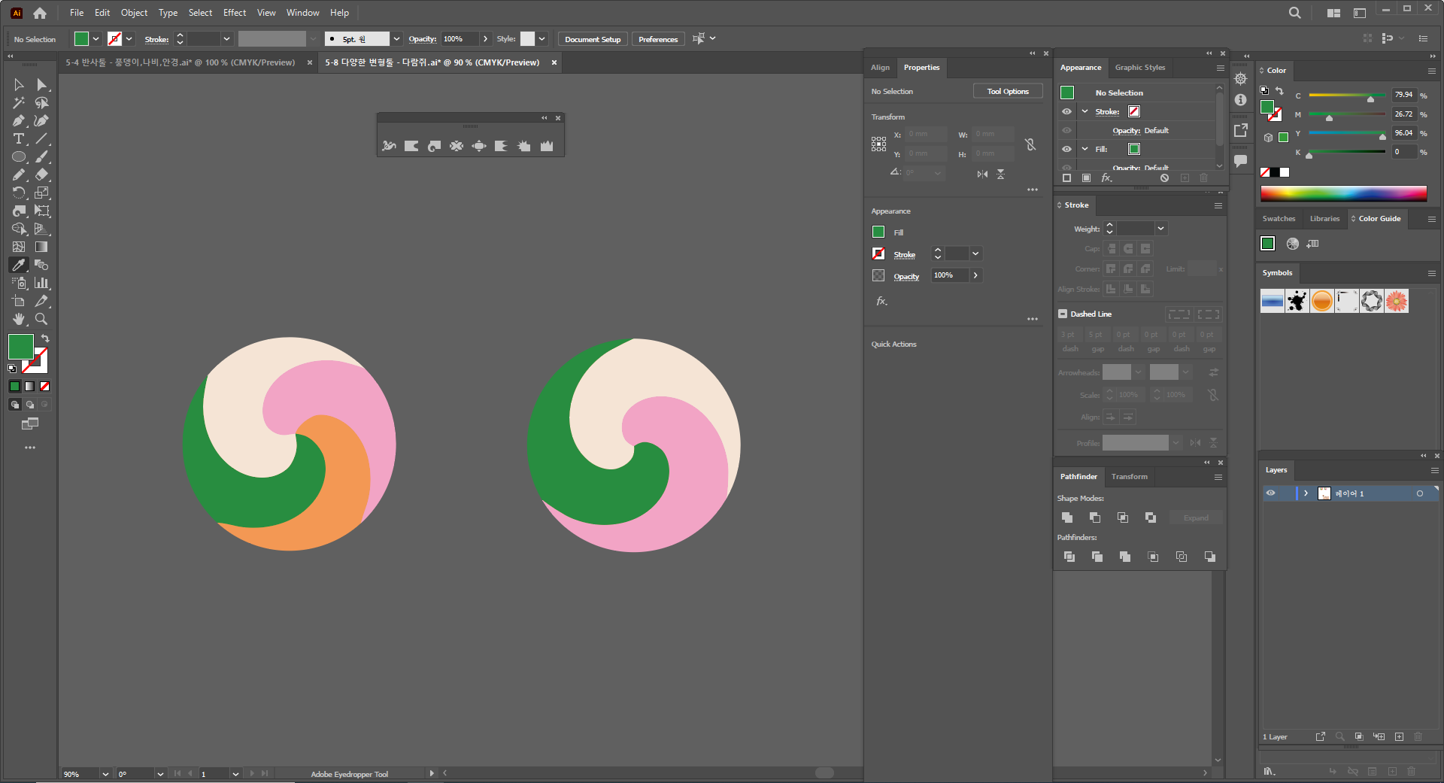Select the Artboard tool
Screen dimensions: 1444x783
pyautogui.click(x=19, y=302)
